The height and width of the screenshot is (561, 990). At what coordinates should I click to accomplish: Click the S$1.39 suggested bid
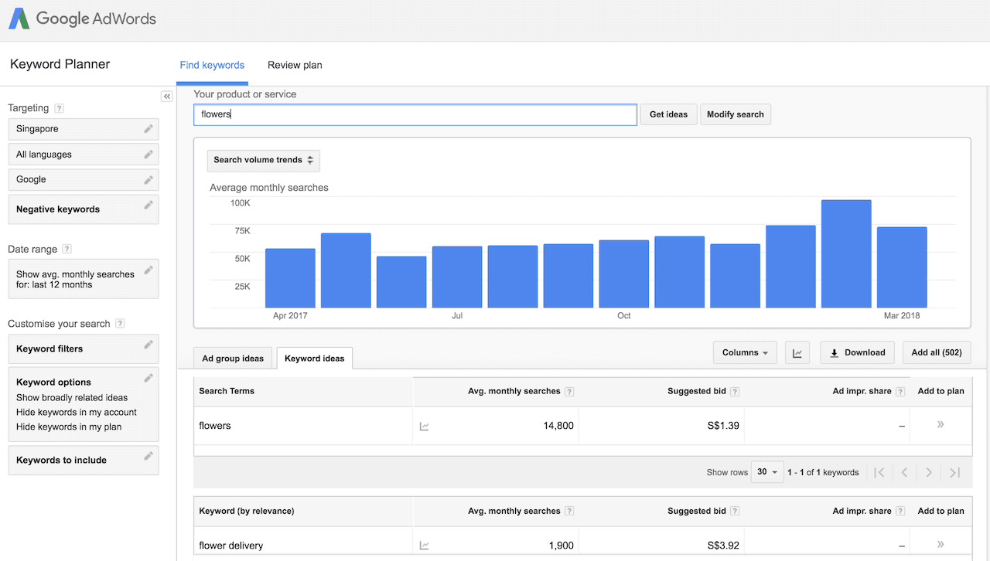pyautogui.click(x=723, y=426)
